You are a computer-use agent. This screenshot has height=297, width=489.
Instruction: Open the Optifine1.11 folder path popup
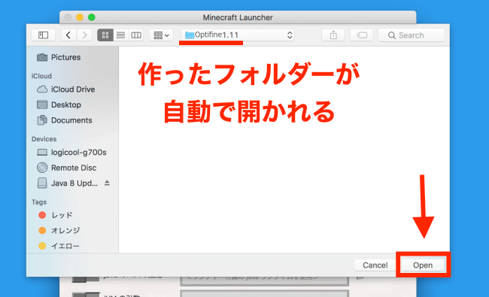click(x=238, y=35)
